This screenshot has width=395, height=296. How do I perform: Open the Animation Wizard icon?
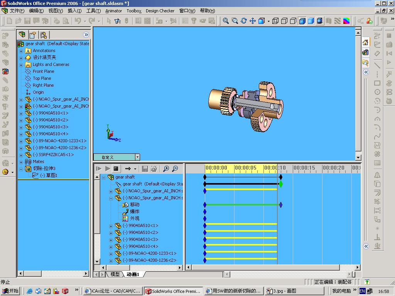(154, 169)
